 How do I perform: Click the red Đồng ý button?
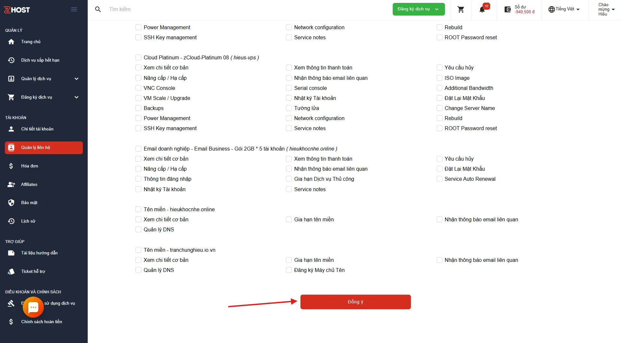click(355, 302)
